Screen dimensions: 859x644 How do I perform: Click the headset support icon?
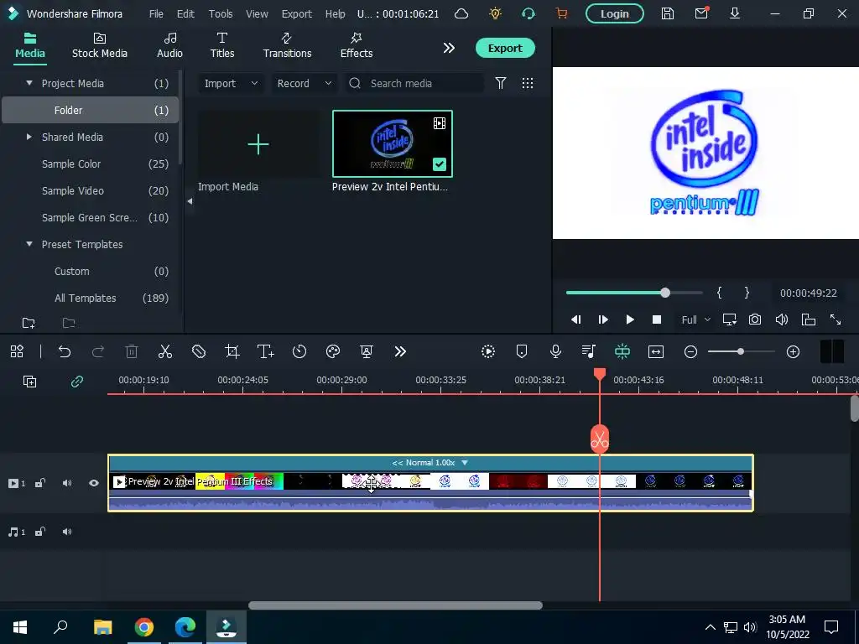(x=528, y=13)
